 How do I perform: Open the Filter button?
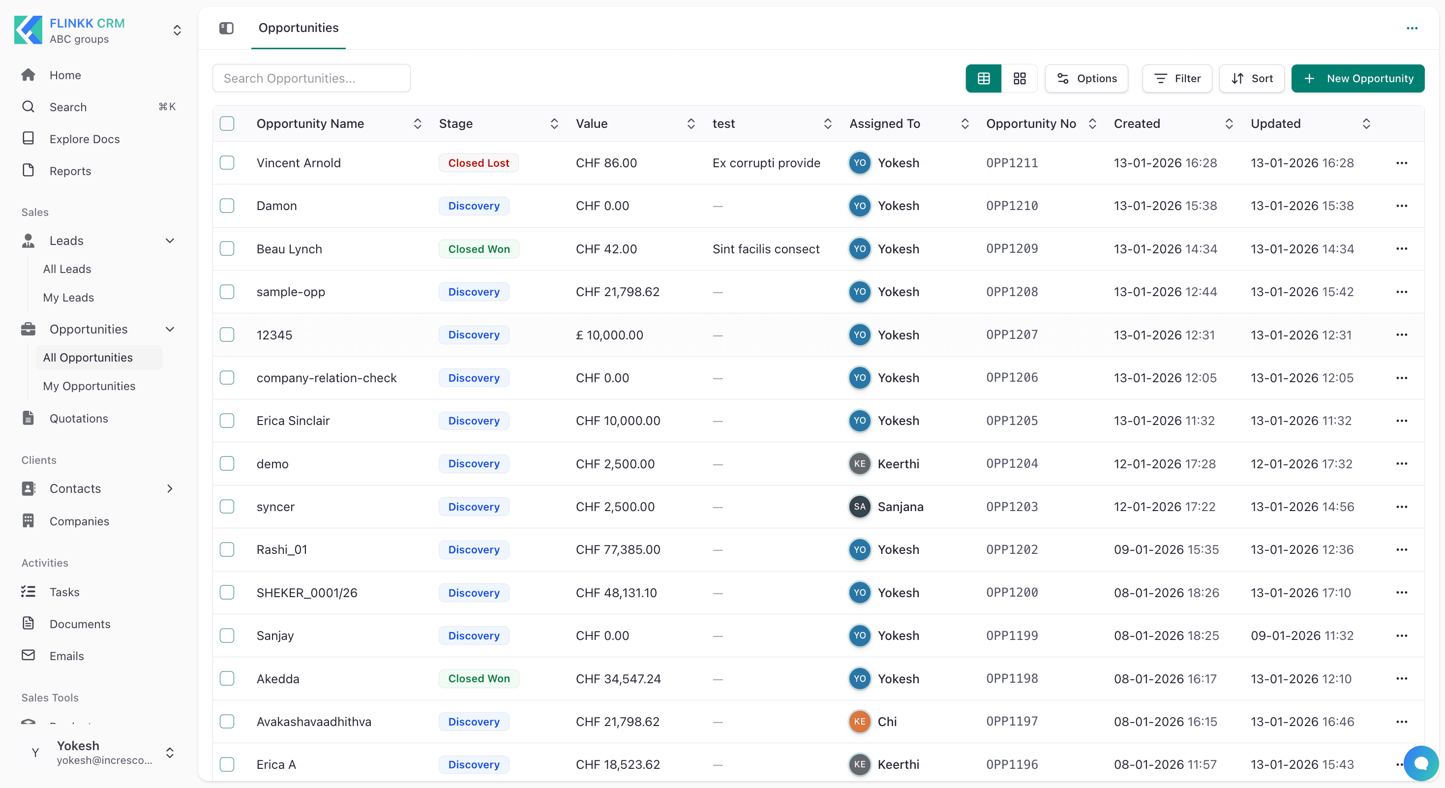pos(1177,78)
